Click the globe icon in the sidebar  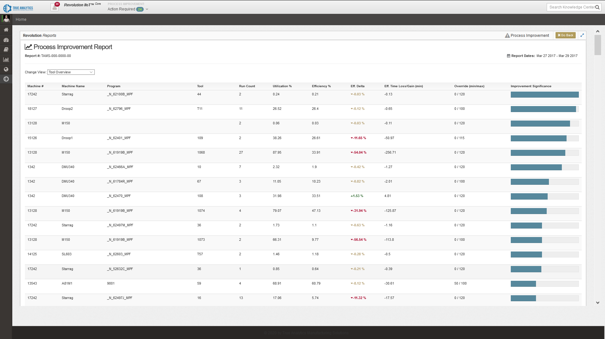pos(6,69)
